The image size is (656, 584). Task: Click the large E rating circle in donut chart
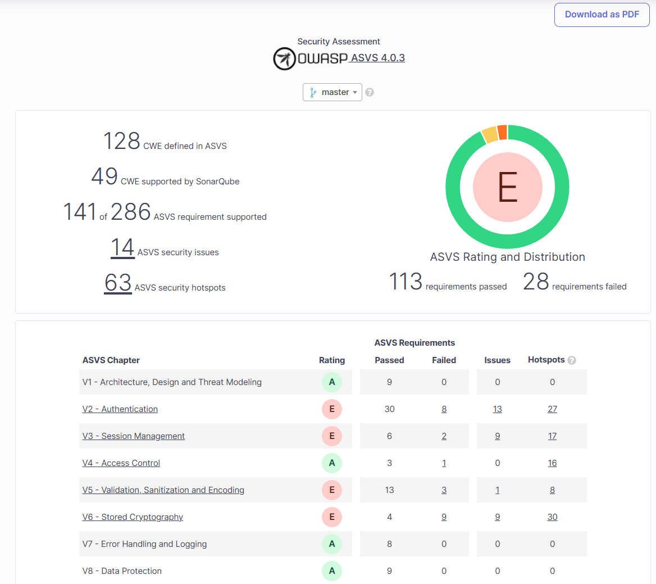click(507, 187)
